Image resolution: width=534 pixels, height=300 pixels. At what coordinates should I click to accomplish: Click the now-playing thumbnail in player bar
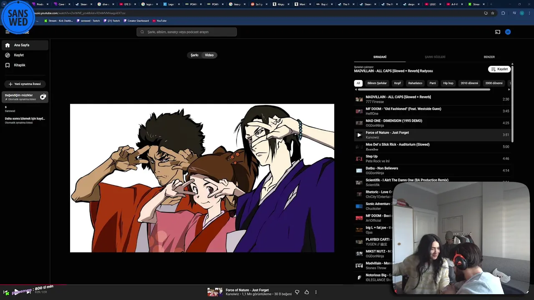click(x=215, y=292)
